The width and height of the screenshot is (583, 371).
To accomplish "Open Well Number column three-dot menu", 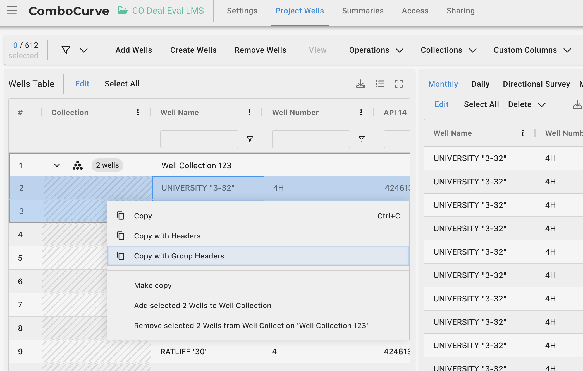I will tap(361, 112).
